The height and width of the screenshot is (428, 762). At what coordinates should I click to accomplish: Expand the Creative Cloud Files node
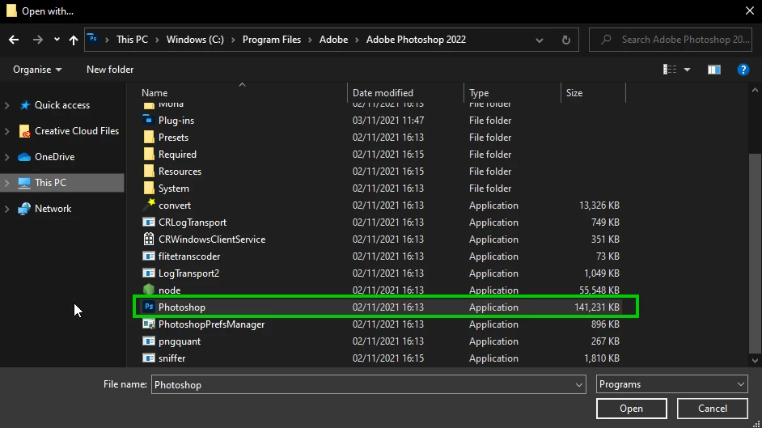coord(6,131)
